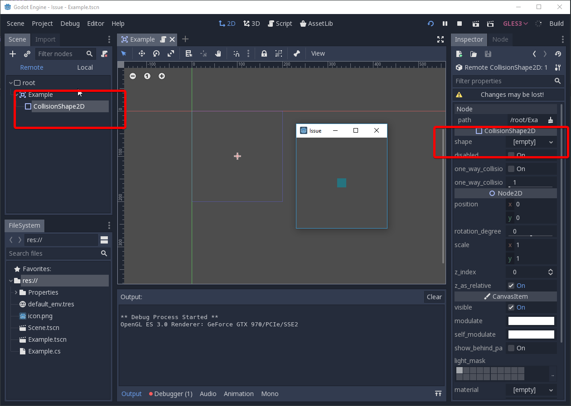Uncheck the visible property in CanvasItem
This screenshot has width=571, height=406.
point(510,307)
